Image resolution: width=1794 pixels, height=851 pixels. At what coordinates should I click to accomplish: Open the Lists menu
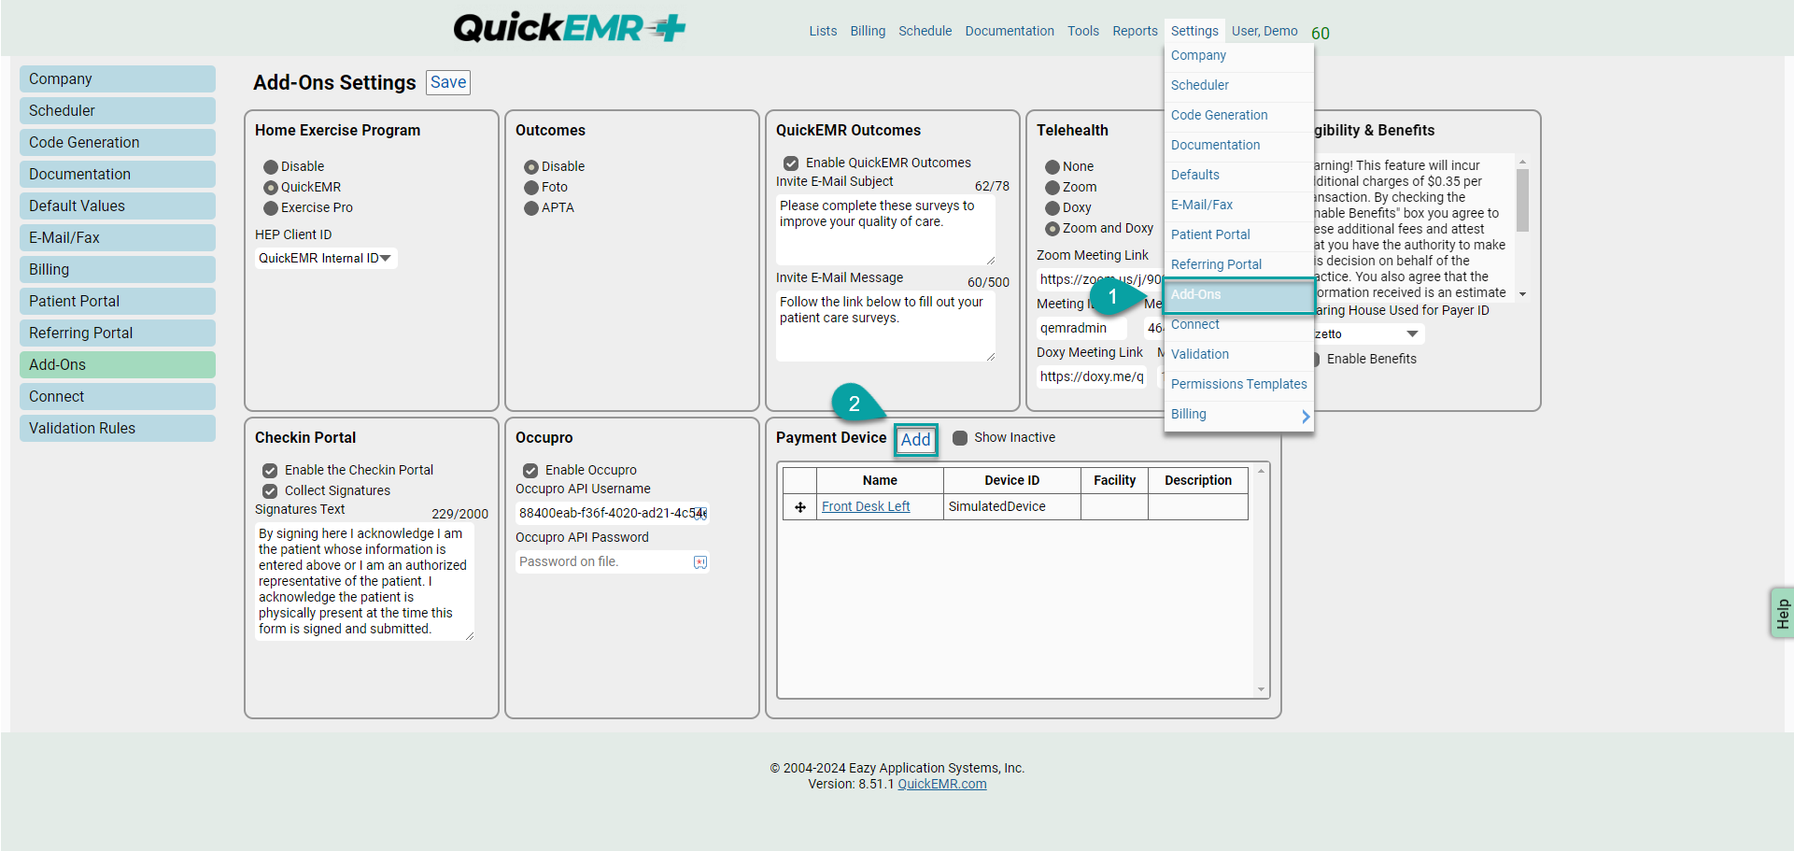[823, 31]
